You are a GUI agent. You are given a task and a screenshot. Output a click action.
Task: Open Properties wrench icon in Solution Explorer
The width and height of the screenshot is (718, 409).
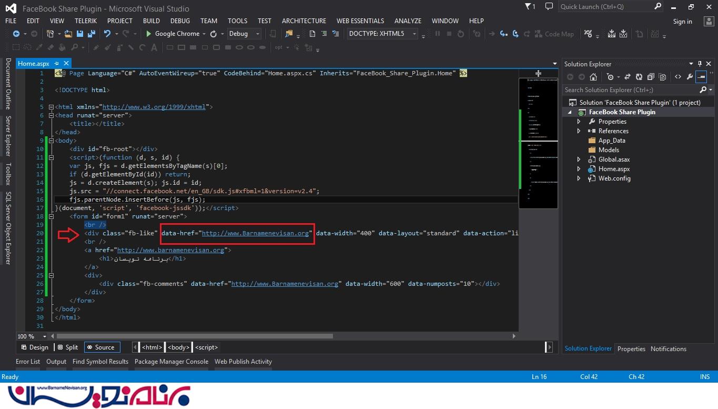tap(690, 77)
